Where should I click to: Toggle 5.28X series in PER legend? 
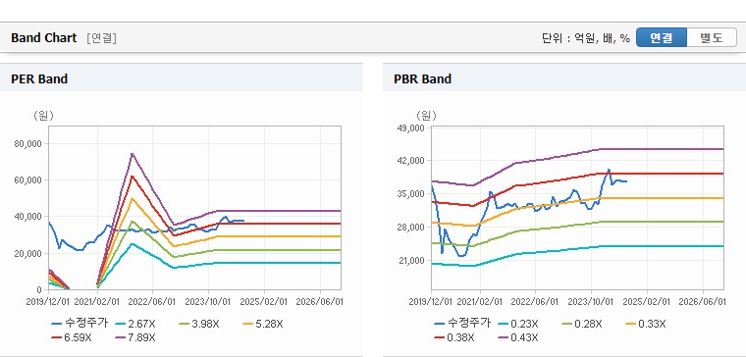[x=263, y=324]
